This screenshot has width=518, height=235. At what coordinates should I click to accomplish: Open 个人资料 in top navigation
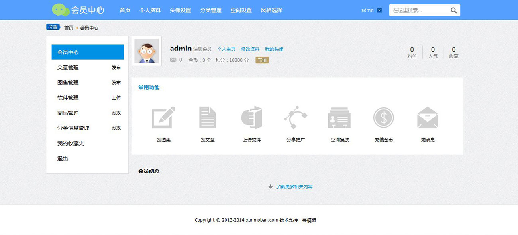pyautogui.click(x=150, y=10)
